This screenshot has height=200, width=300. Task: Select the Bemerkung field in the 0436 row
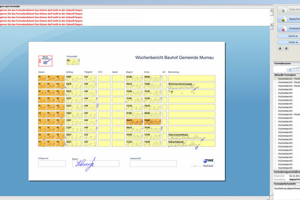coord(192,85)
